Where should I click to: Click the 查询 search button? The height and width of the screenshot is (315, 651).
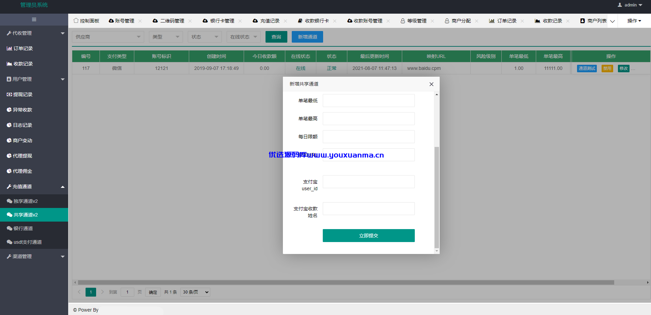[x=276, y=37]
